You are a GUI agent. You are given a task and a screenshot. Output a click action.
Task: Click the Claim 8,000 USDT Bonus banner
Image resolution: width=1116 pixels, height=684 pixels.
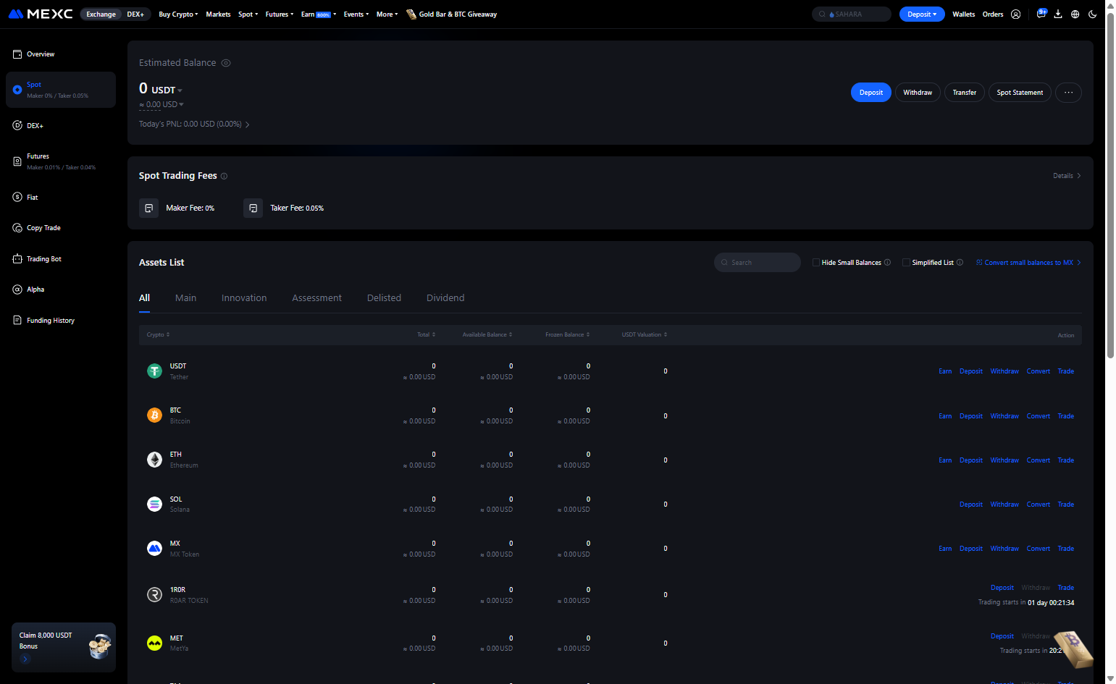[x=64, y=647]
